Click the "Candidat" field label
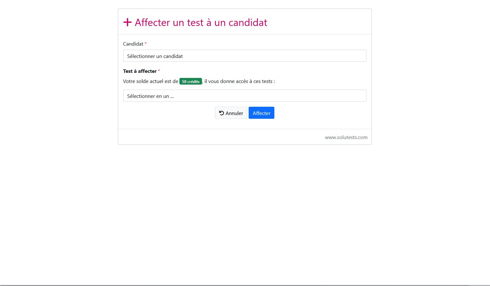The height and width of the screenshot is (286, 490). point(133,44)
